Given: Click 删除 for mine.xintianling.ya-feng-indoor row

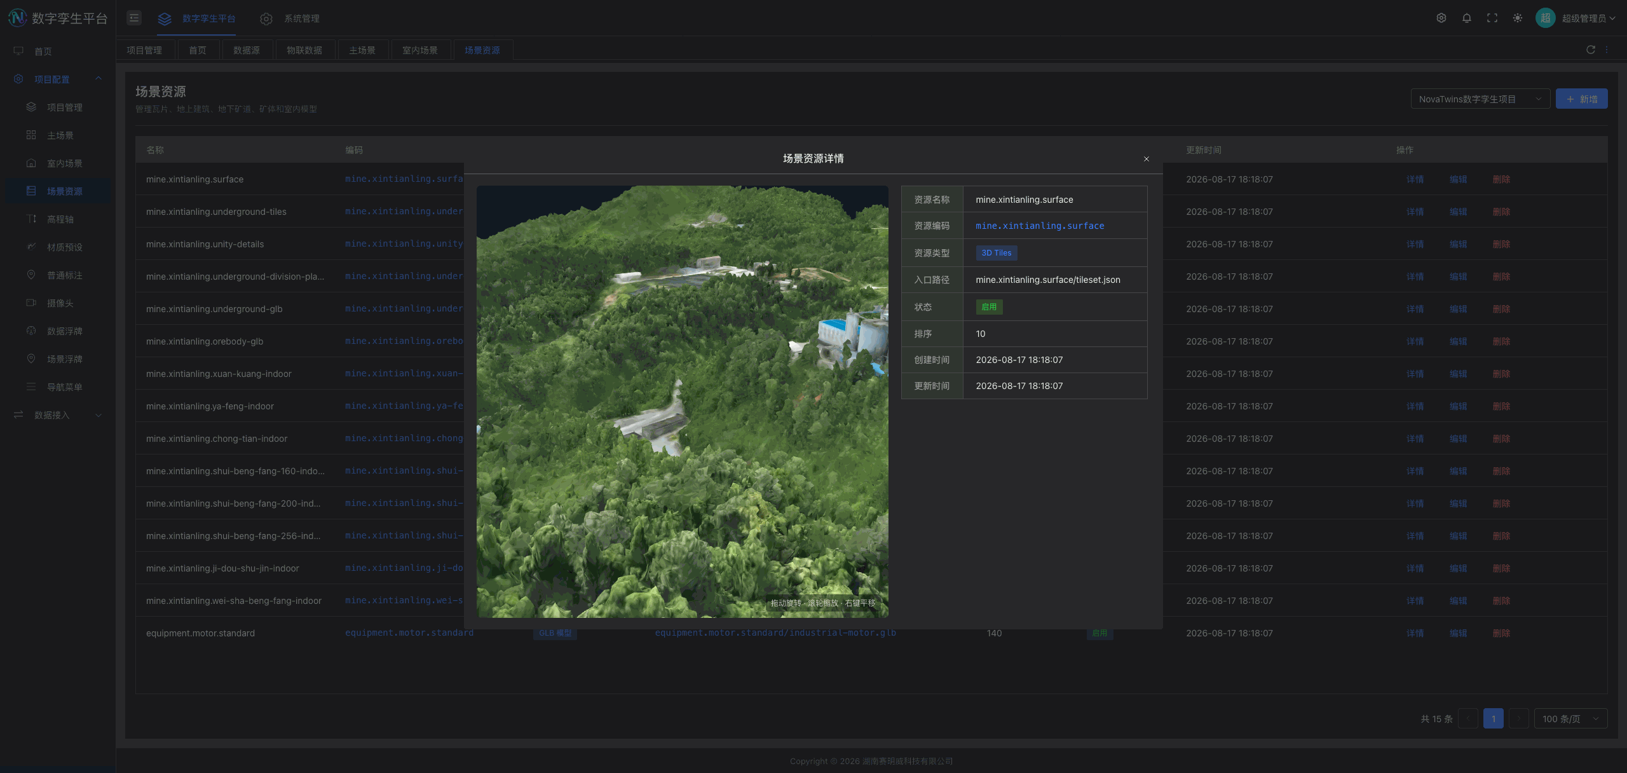Looking at the screenshot, I should 1501,406.
